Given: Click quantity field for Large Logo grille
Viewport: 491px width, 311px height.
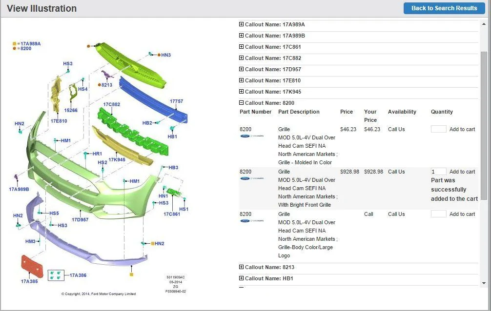Looking at the screenshot, I should coord(438,214).
